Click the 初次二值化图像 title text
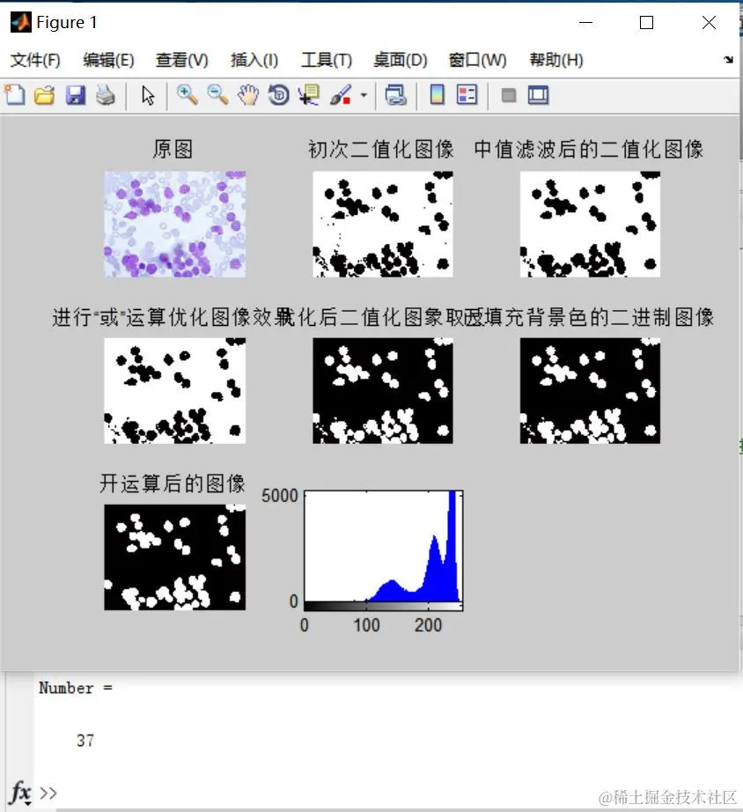This screenshot has height=812, width=743. (381, 149)
